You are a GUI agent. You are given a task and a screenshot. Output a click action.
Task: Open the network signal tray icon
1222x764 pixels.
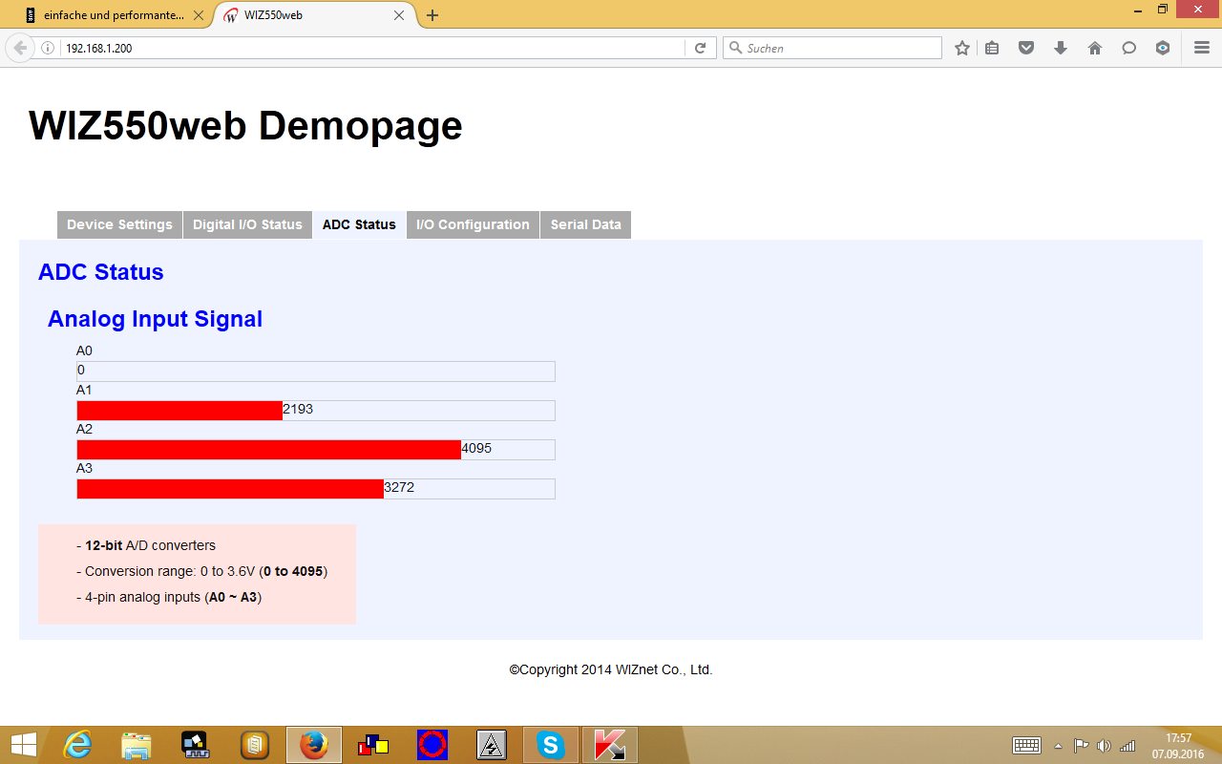[1127, 745]
